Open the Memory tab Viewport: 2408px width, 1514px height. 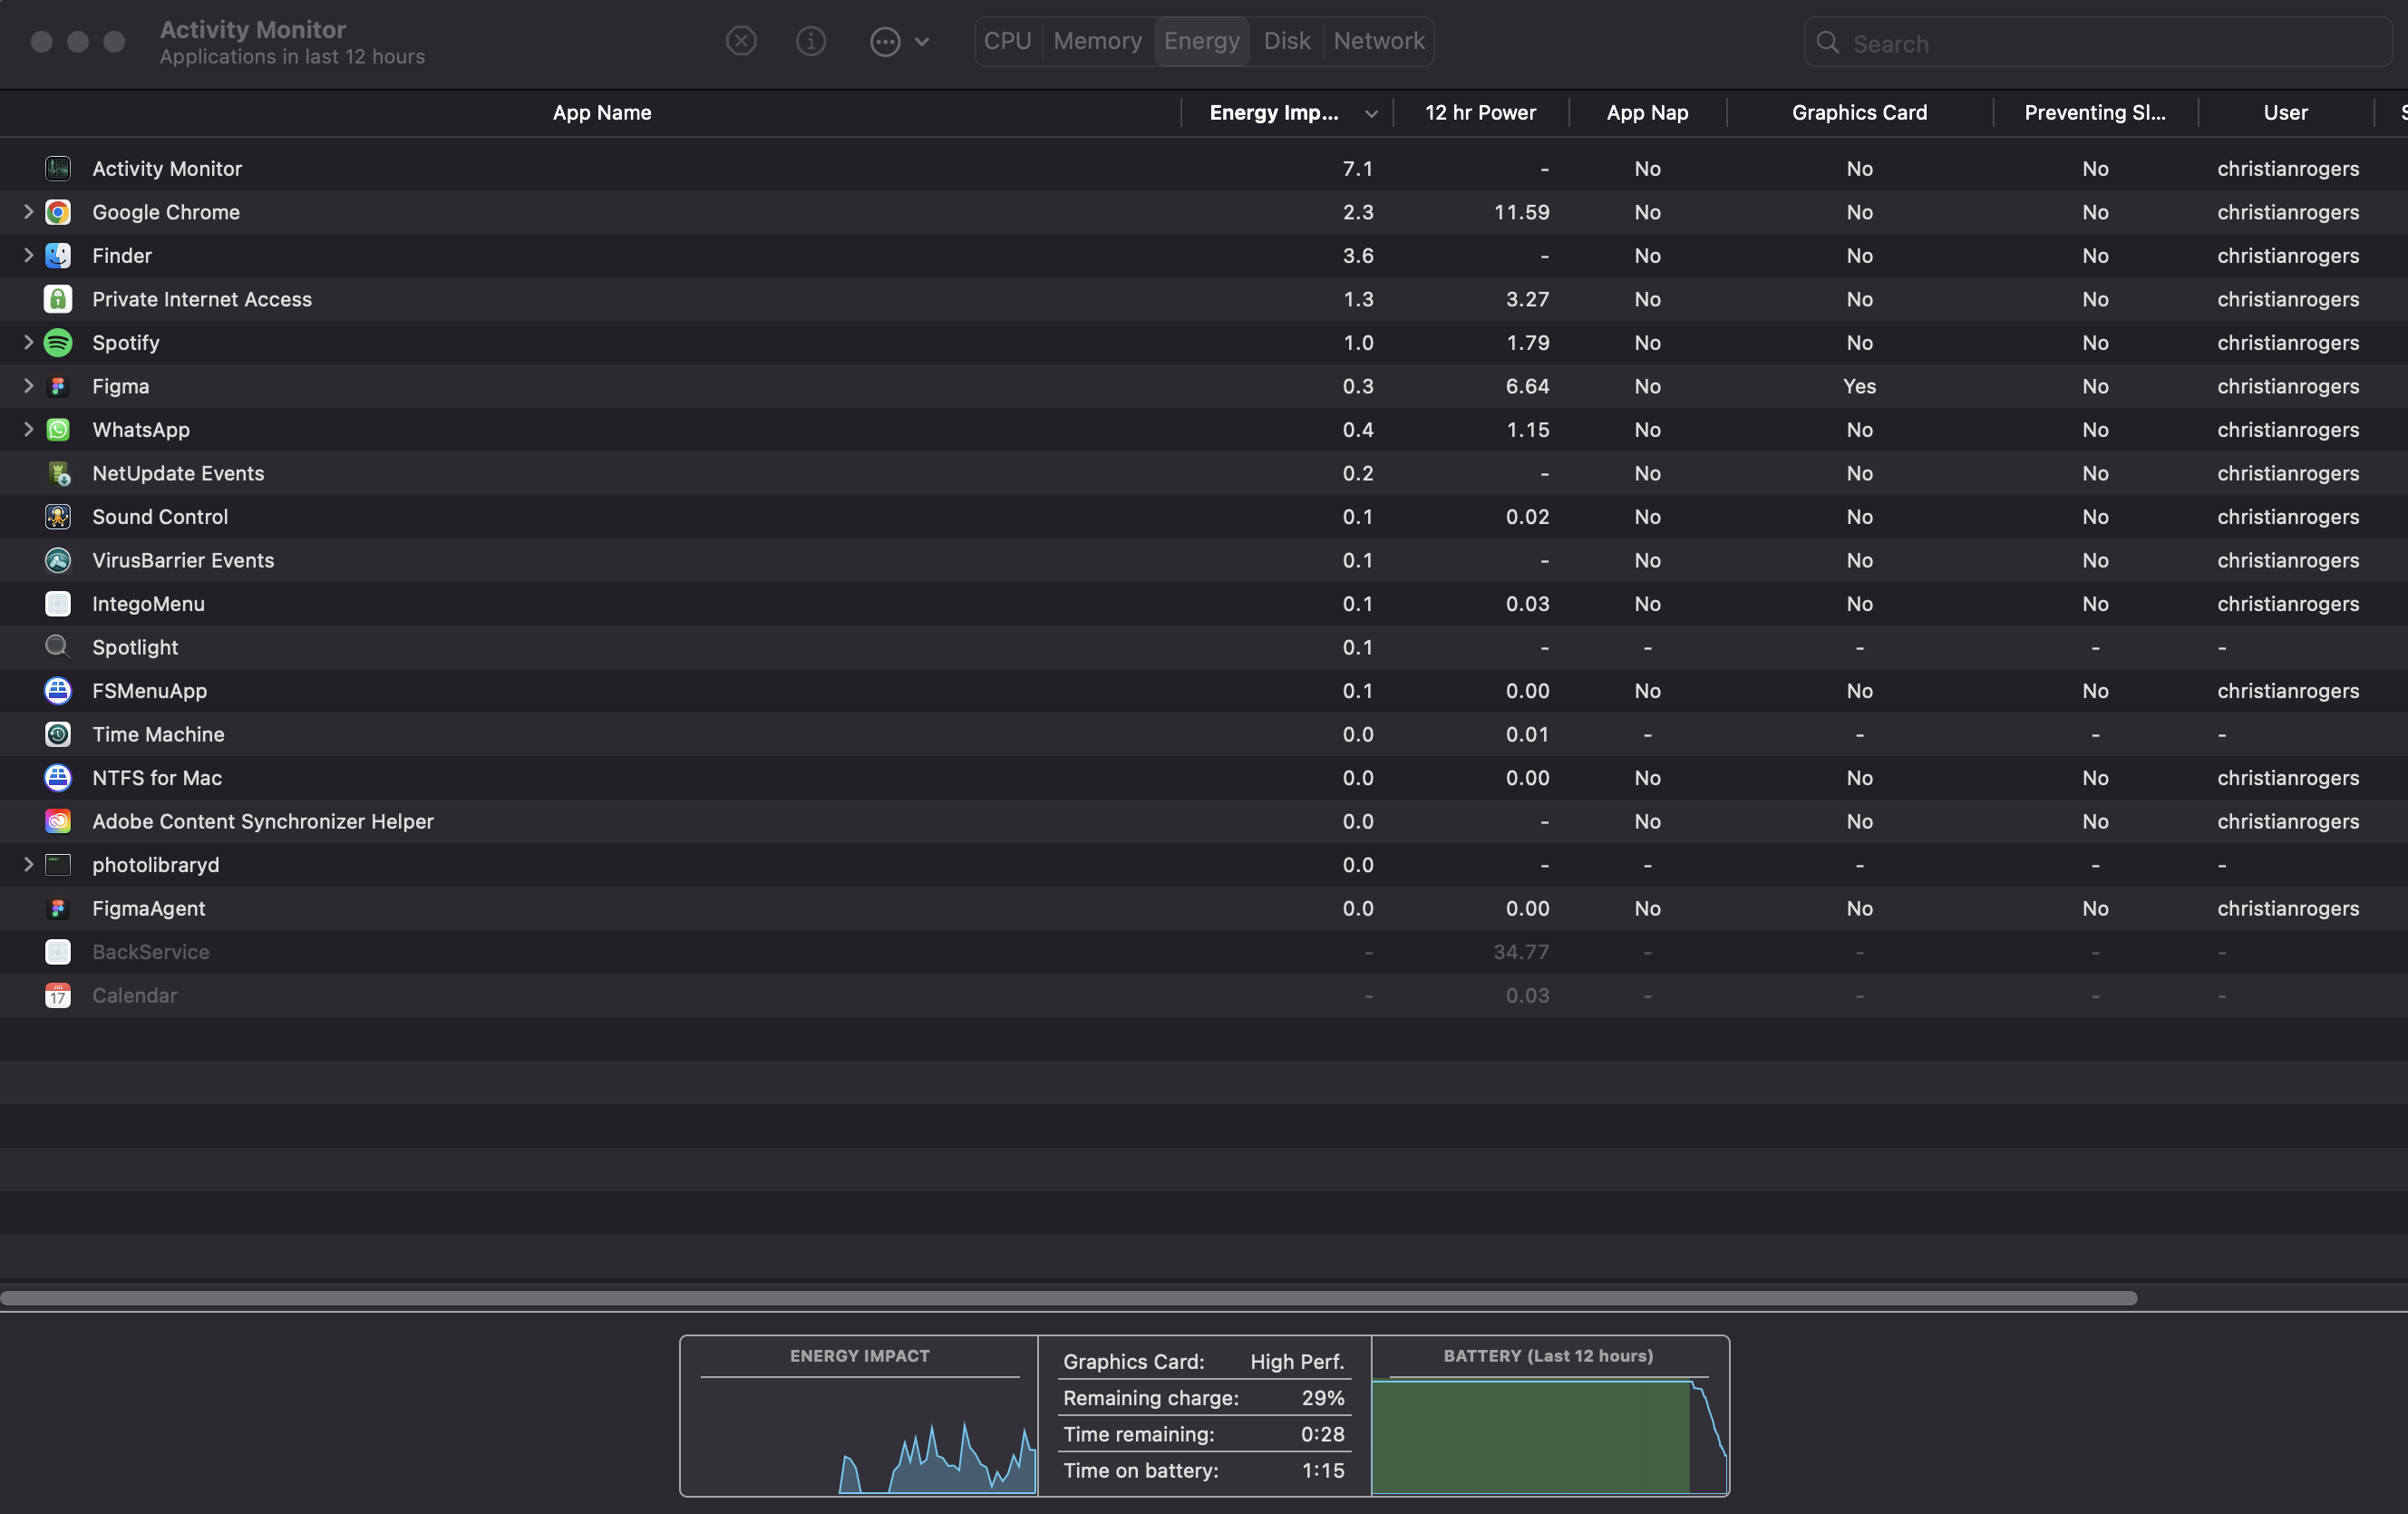pyautogui.click(x=1097, y=41)
